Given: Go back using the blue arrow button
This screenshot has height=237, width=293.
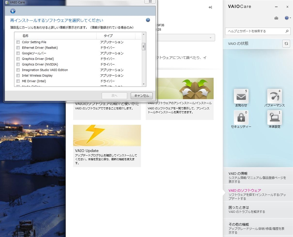Looking at the screenshot, I should pyautogui.click(x=13, y=11).
